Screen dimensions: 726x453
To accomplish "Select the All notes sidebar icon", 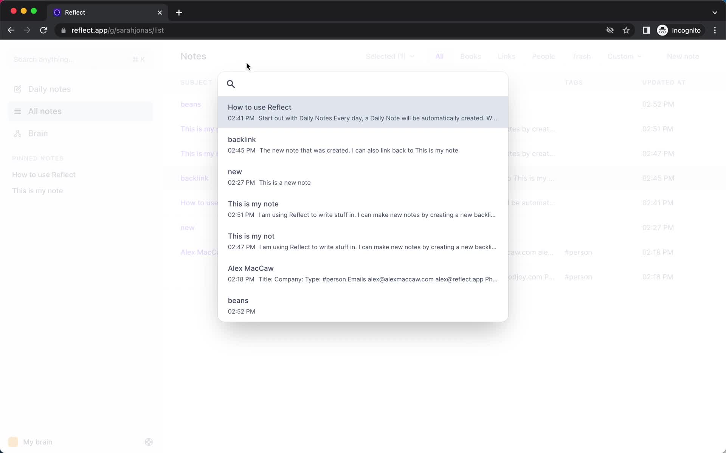I will (17, 111).
